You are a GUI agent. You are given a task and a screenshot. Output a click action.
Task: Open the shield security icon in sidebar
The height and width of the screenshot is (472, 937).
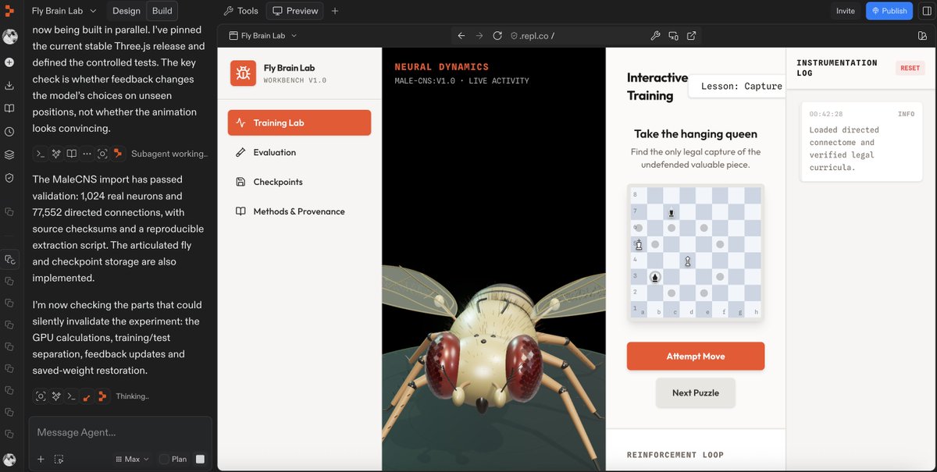pos(9,178)
